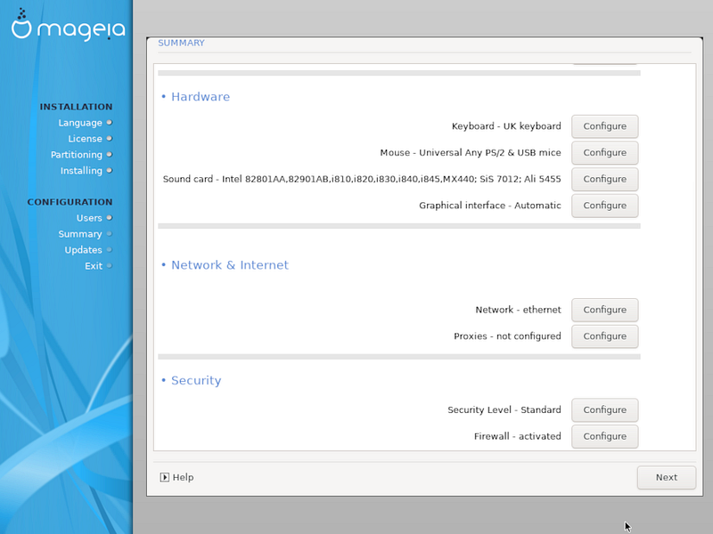This screenshot has width=713, height=534.
Task: Click the License step bullet indicator
Action: click(x=109, y=139)
